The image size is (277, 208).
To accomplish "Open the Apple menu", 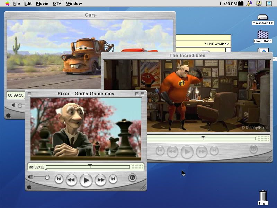I will tap(7, 3).
